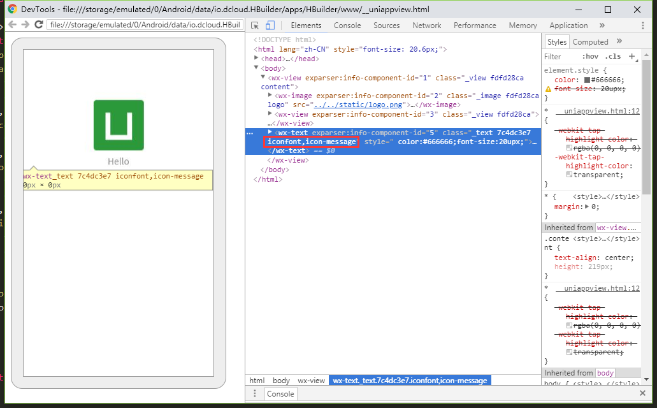Click the browser reload icon
The image size is (657, 408).
tap(39, 24)
